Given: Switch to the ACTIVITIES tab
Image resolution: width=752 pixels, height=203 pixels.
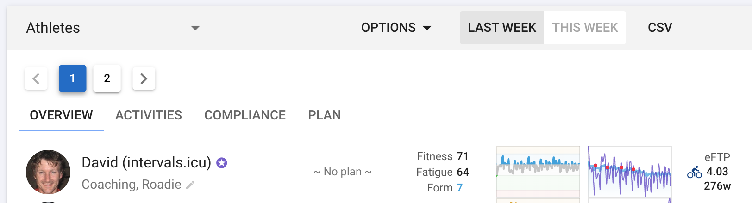Looking at the screenshot, I should click(x=149, y=115).
